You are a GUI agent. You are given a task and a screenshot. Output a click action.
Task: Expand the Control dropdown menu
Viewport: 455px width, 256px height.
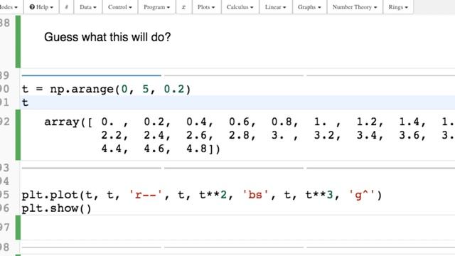coord(120,7)
